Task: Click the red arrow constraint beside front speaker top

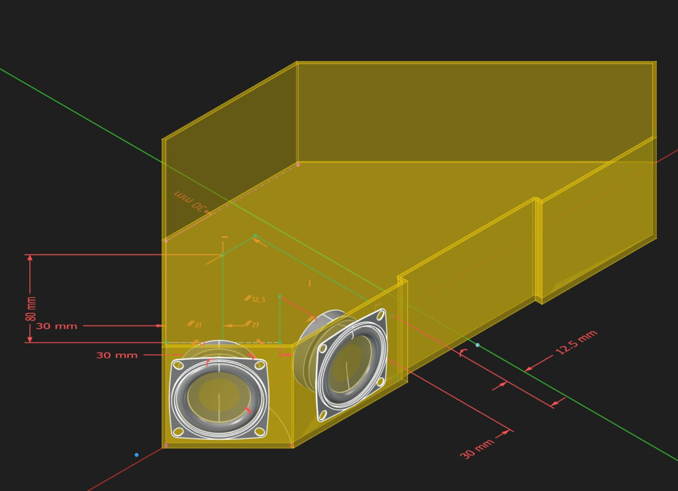Action: coord(285,355)
